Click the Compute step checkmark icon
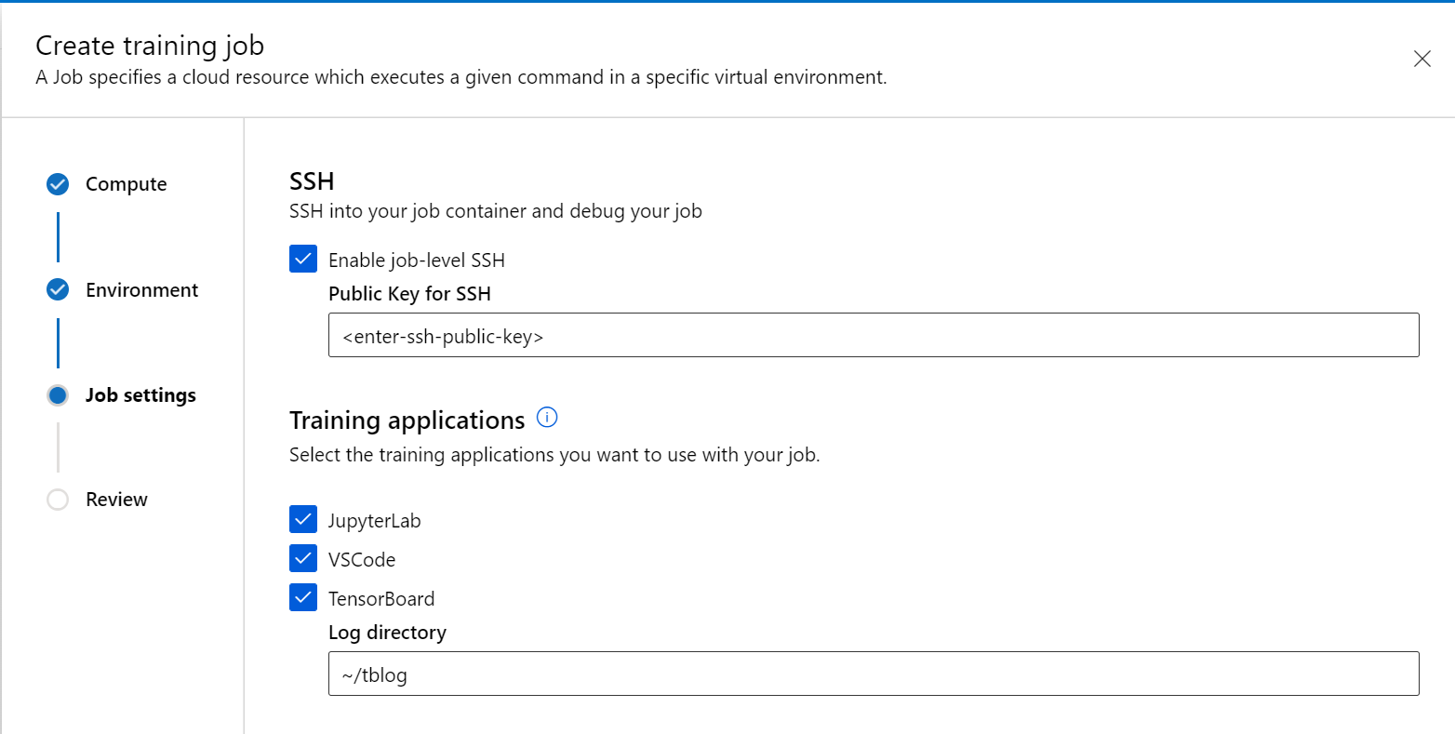Image resolution: width=1455 pixels, height=734 pixels. [58, 184]
